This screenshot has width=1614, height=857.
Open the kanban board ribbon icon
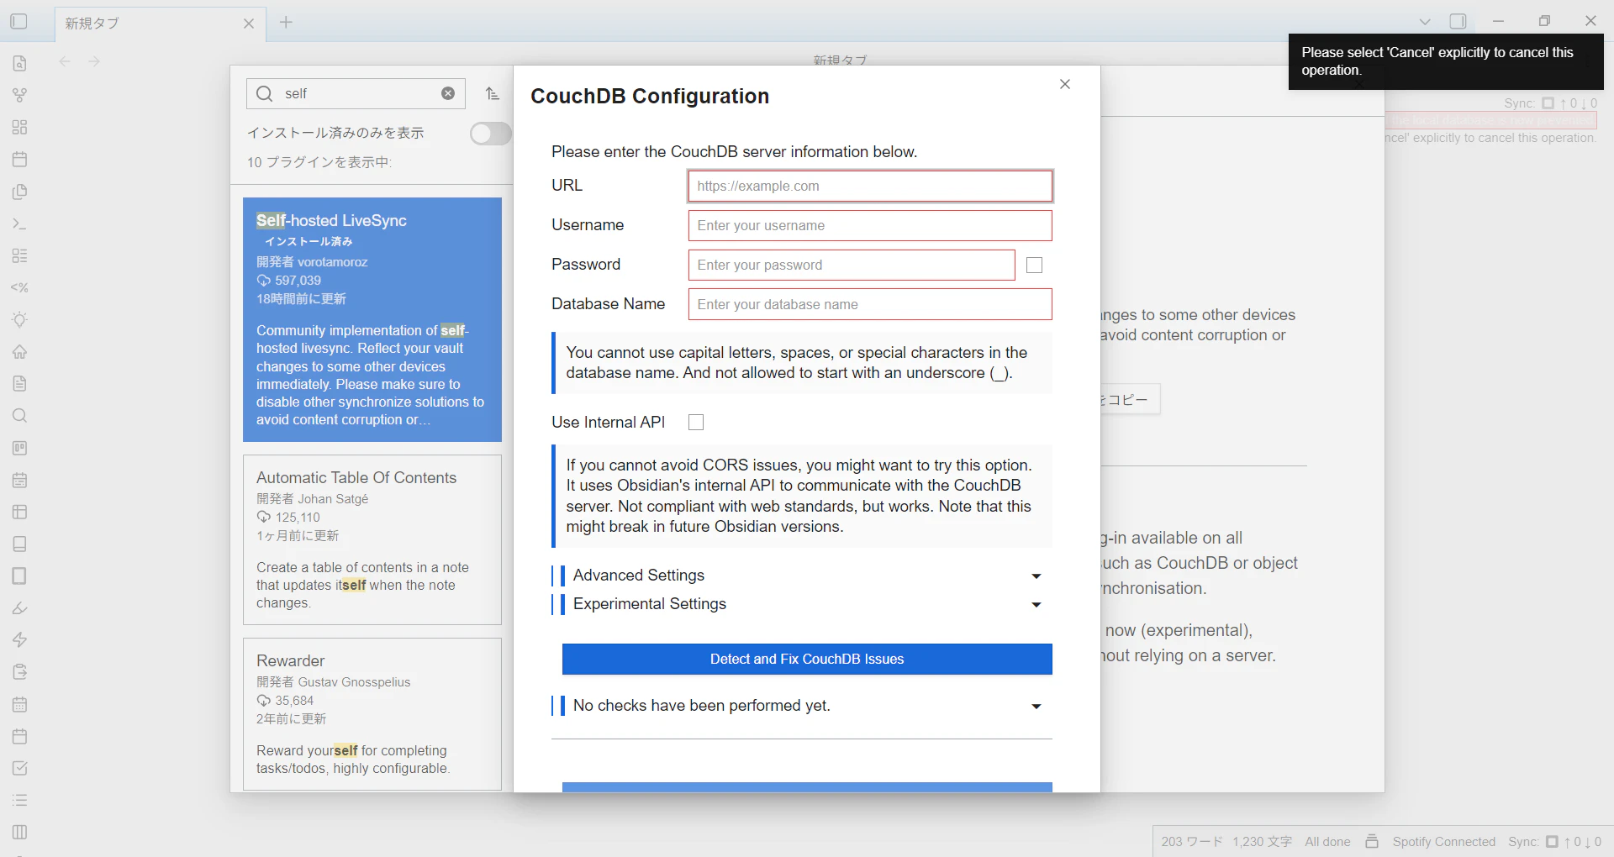pos(20,448)
